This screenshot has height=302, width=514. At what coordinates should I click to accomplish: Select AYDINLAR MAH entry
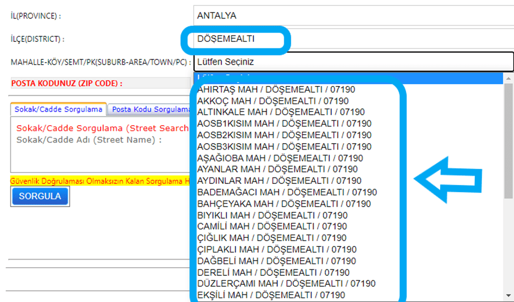pos(279,181)
